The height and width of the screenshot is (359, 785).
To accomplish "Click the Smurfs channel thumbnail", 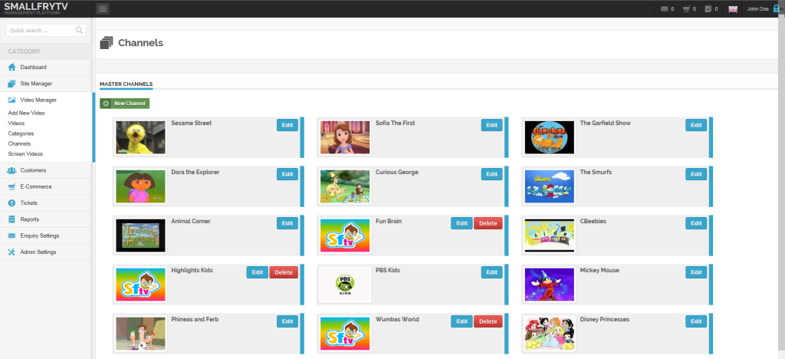I will coord(549,186).
